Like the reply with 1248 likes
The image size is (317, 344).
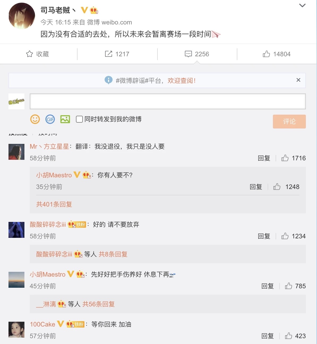pyautogui.click(x=277, y=187)
